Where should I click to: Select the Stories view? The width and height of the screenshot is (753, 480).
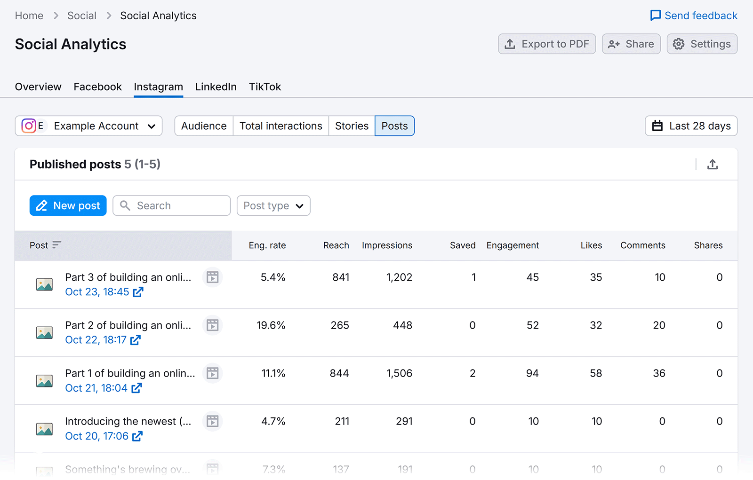pyautogui.click(x=351, y=126)
